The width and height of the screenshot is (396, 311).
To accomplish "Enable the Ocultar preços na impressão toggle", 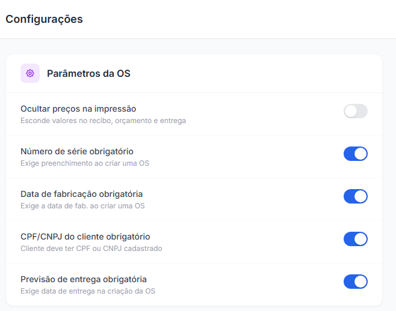I will [x=355, y=111].
